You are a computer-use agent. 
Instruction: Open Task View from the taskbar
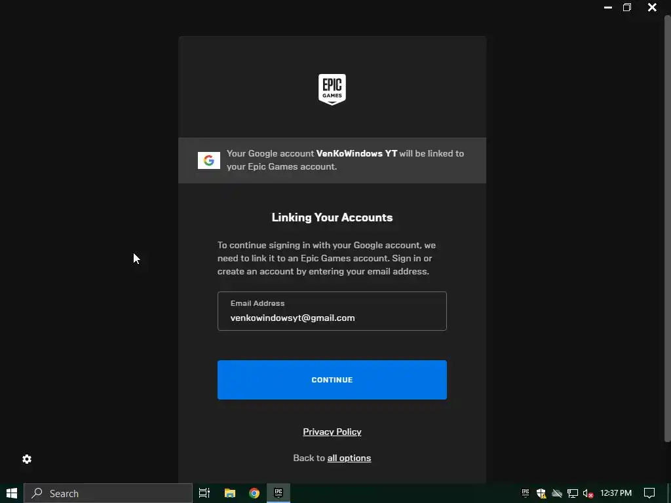[204, 493]
